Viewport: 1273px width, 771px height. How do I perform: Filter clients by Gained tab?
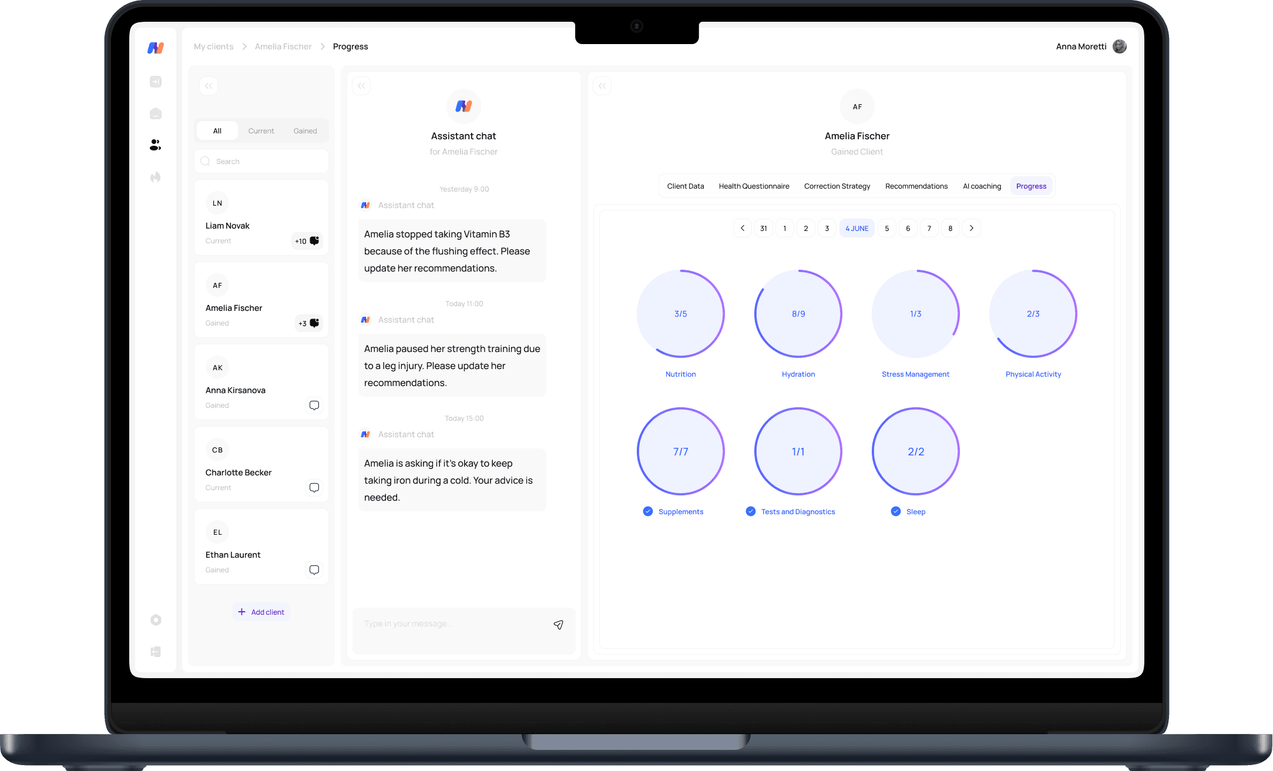[305, 131]
